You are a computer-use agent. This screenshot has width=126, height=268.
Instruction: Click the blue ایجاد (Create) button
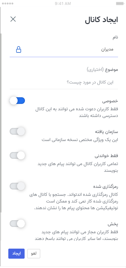click(17, 254)
